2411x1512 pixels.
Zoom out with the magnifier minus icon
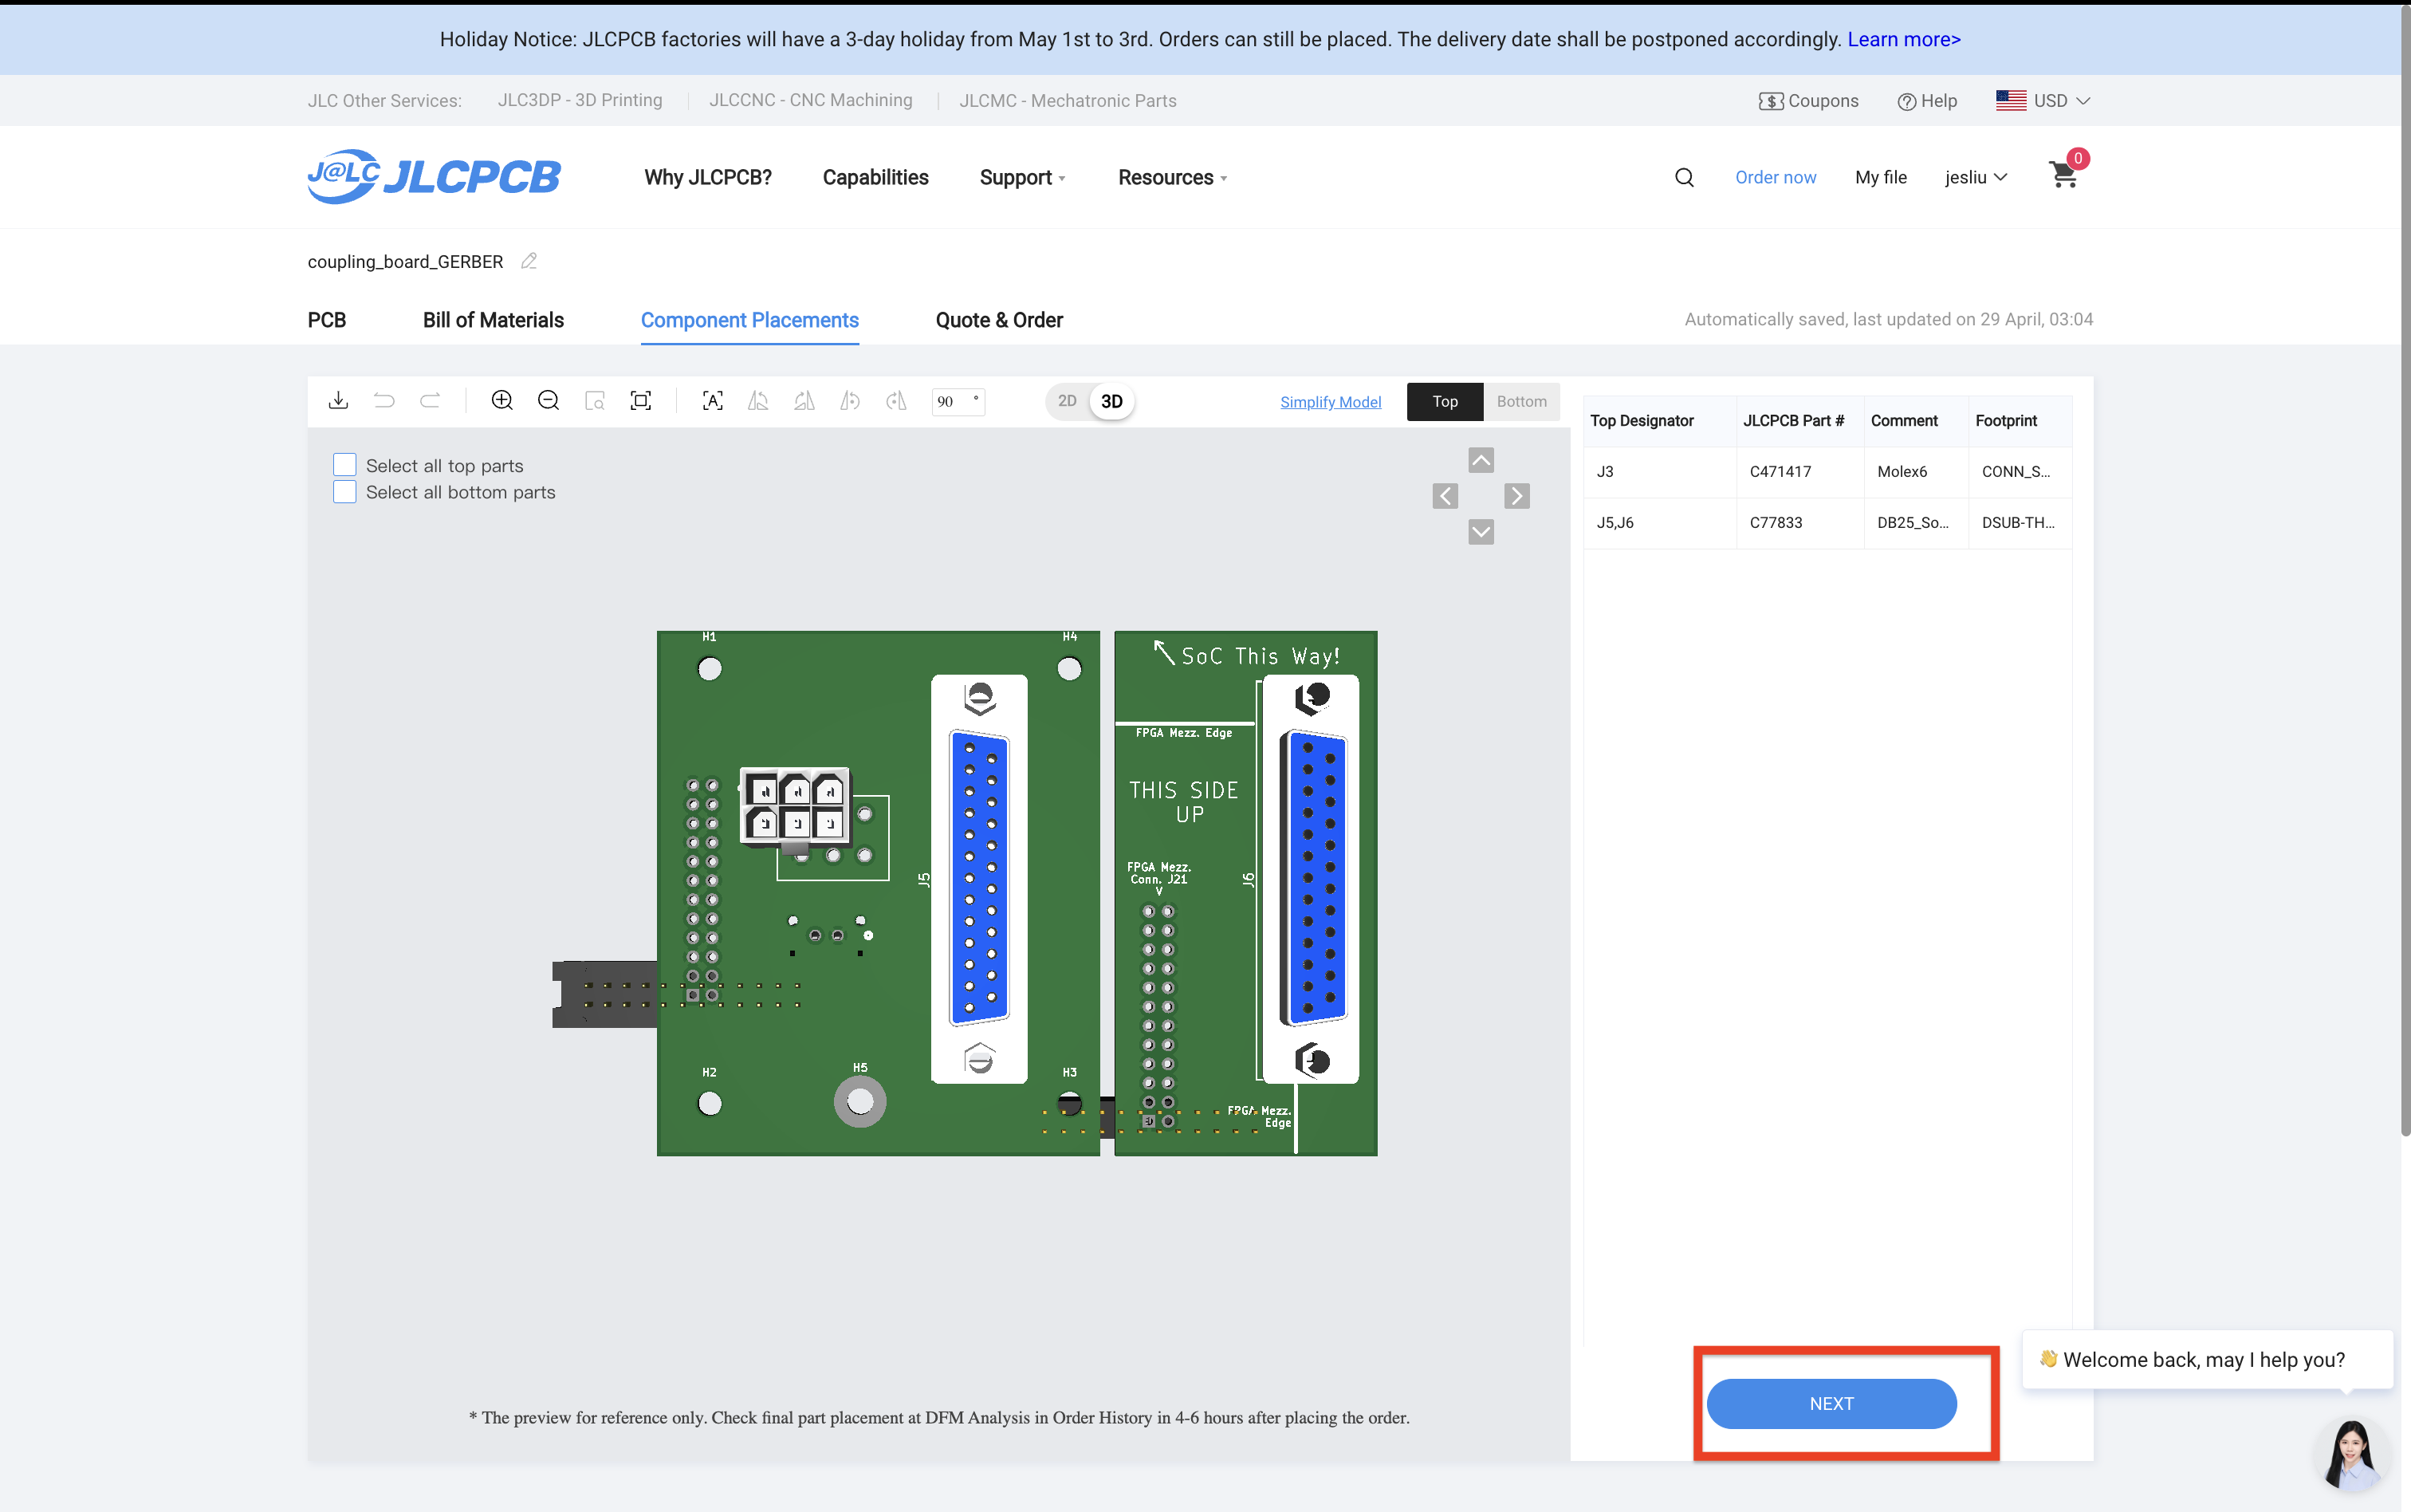point(548,401)
